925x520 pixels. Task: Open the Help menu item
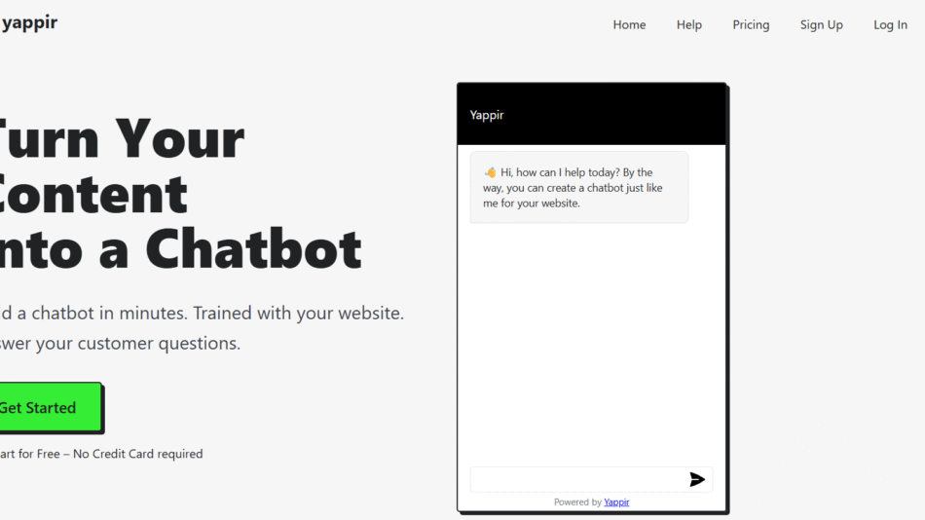pos(688,25)
